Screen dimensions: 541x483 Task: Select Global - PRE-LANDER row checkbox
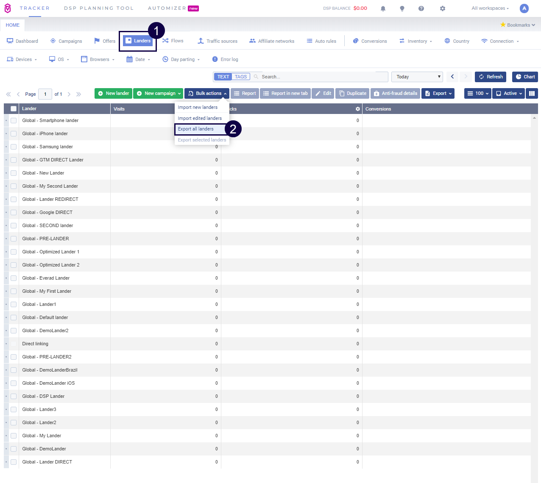click(14, 239)
